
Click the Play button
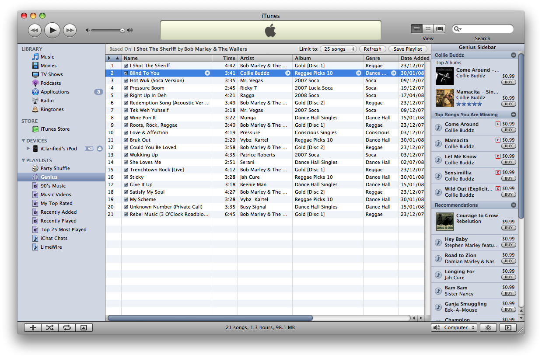pos(52,30)
